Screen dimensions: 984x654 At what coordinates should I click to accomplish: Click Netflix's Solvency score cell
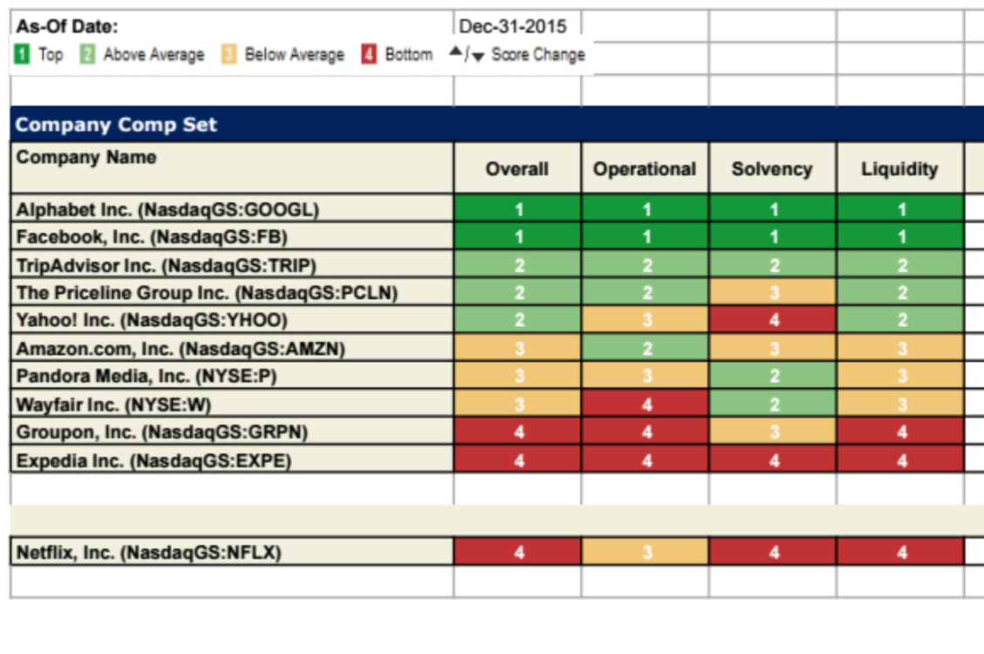tap(773, 552)
